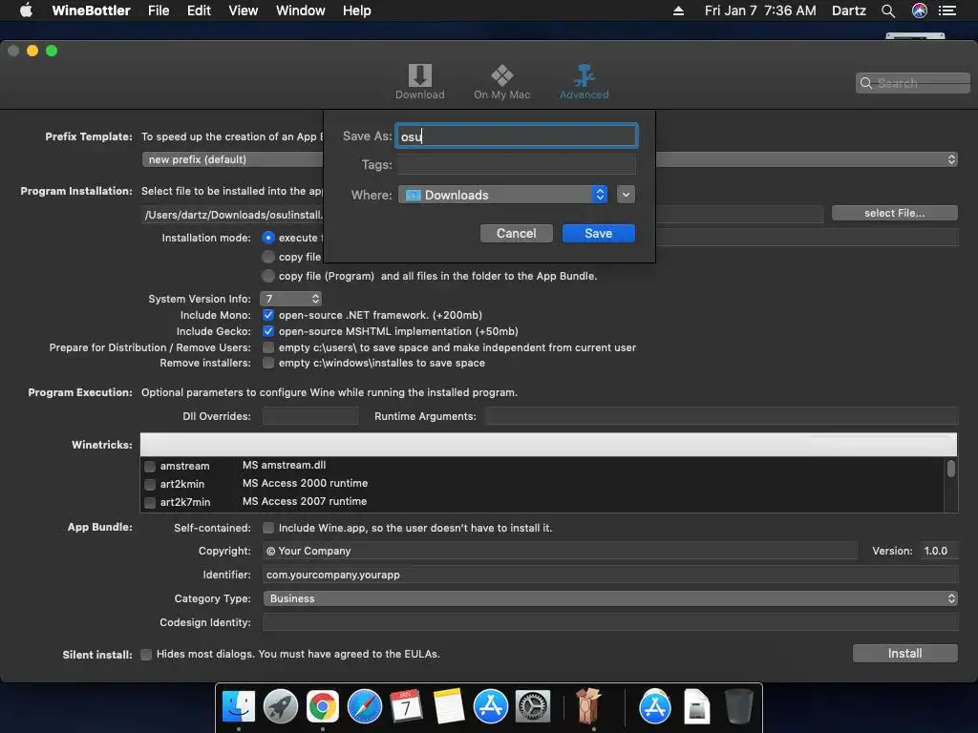
Task: Toggle Include Gecko checkbox
Action: coord(268,331)
